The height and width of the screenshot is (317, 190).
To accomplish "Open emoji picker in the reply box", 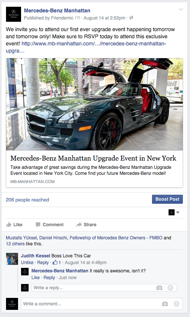I will click(x=170, y=288).
